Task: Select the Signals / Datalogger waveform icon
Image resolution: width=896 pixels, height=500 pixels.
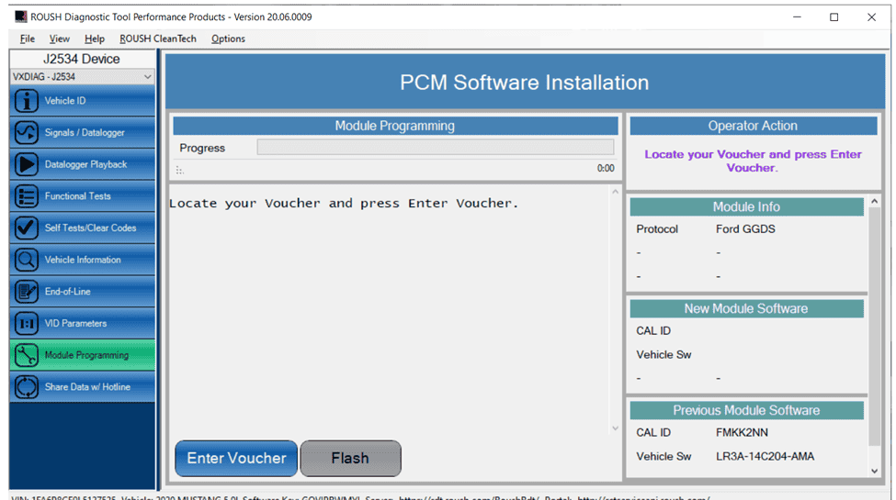Action: tap(27, 132)
